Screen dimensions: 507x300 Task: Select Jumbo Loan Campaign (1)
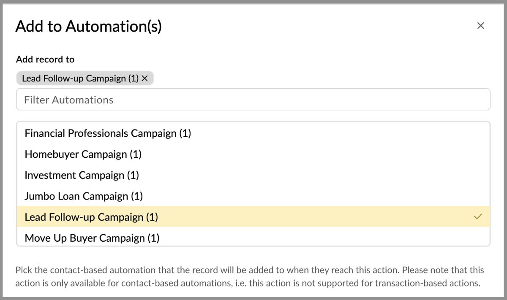coord(253,196)
